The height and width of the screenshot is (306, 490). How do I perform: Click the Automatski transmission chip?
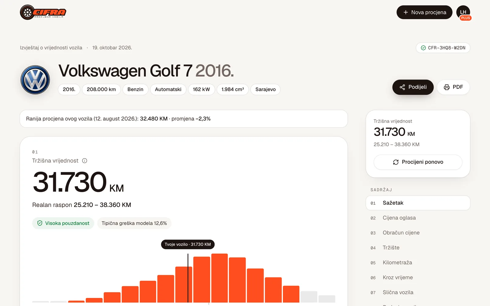pos(168,89)
